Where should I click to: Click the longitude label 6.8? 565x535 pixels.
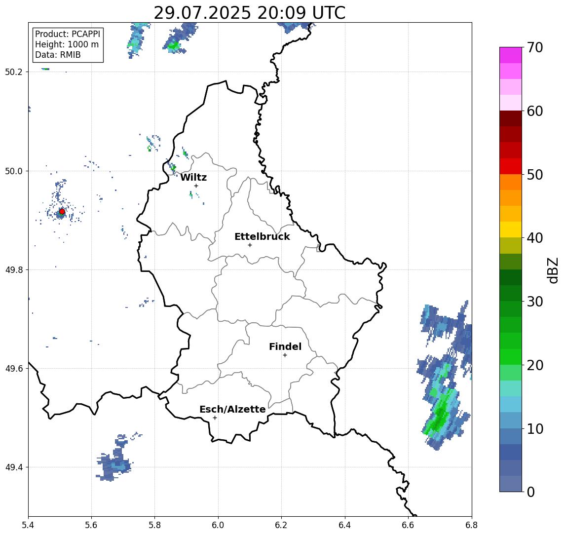click(472, 525)
